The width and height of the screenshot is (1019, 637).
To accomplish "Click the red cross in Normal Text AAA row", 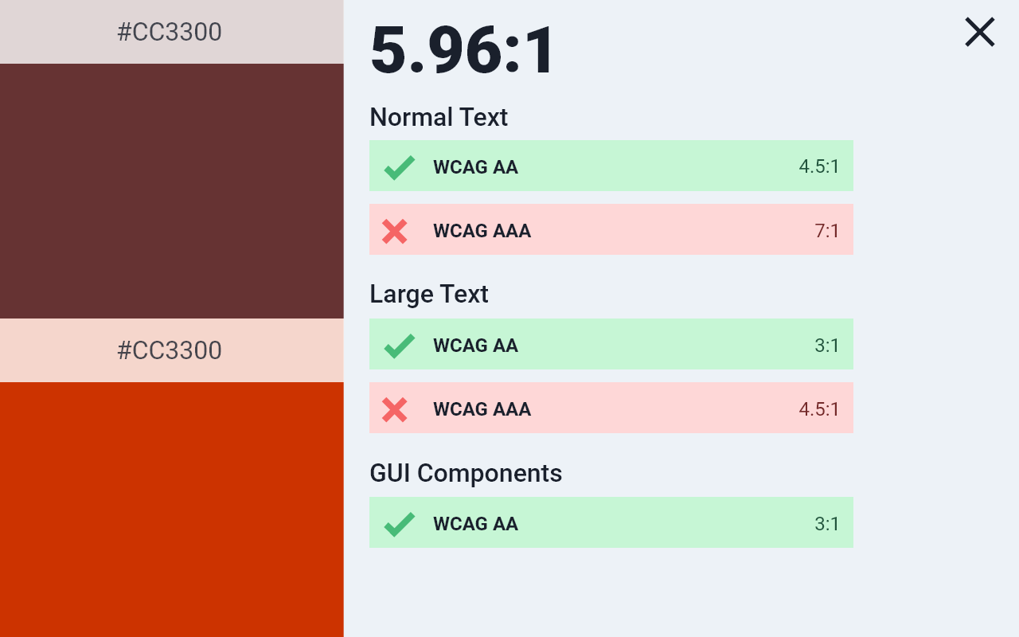I will pos(395,231).
